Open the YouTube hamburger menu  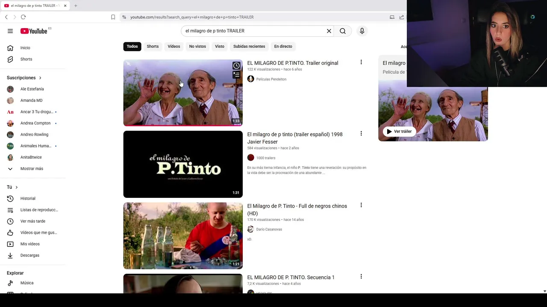(10, 31)
